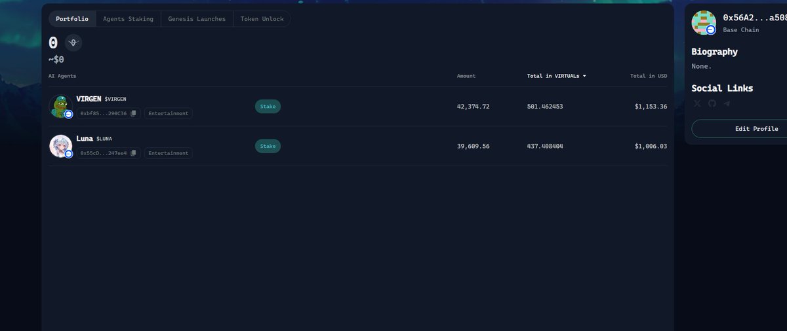Click the 42,374.72 amount value
787x331 pixels.
click(474, 107)
